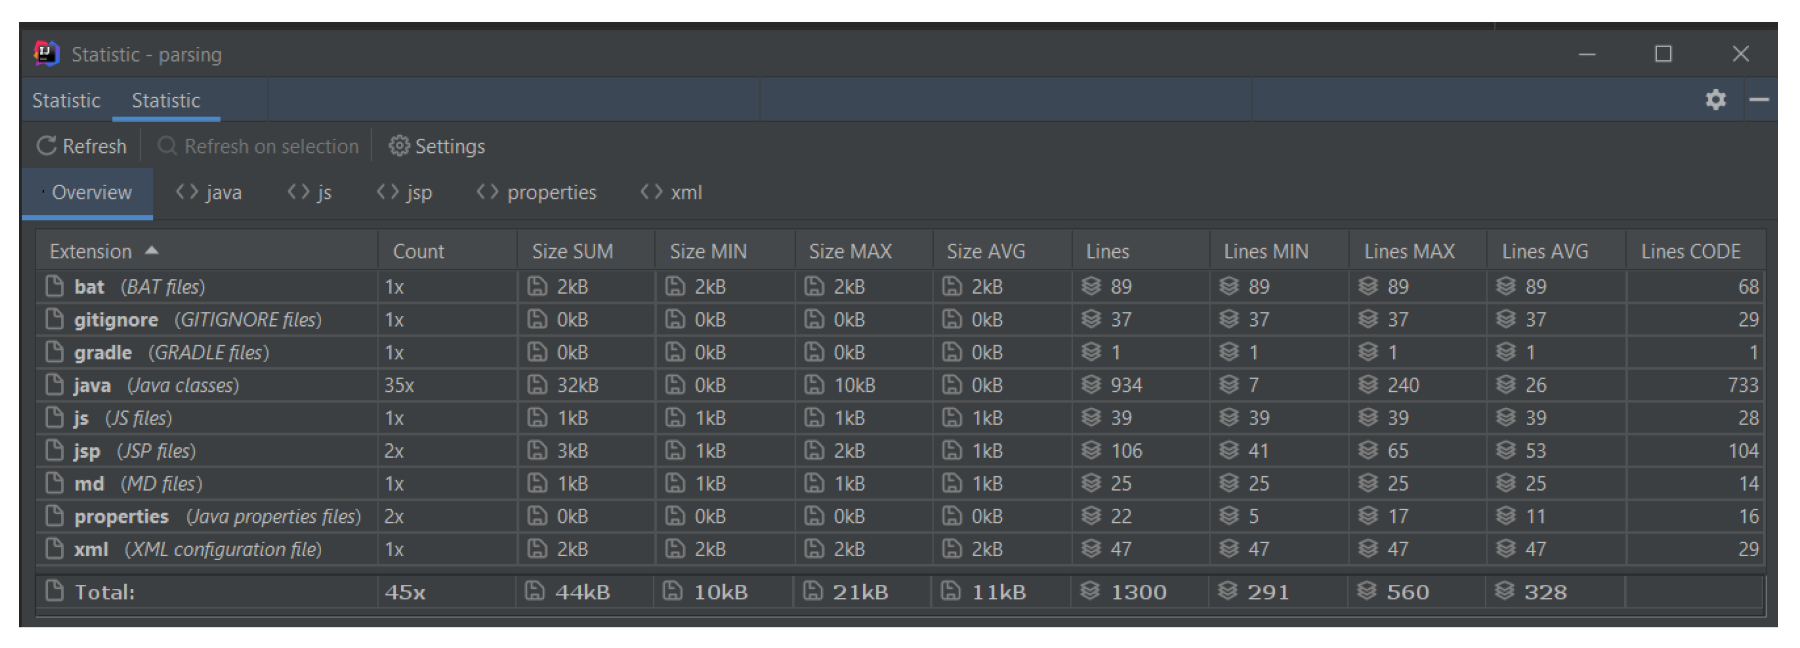Sort table by Count column header
Viewport: 1800px width, 648px height.
[418, 251]
